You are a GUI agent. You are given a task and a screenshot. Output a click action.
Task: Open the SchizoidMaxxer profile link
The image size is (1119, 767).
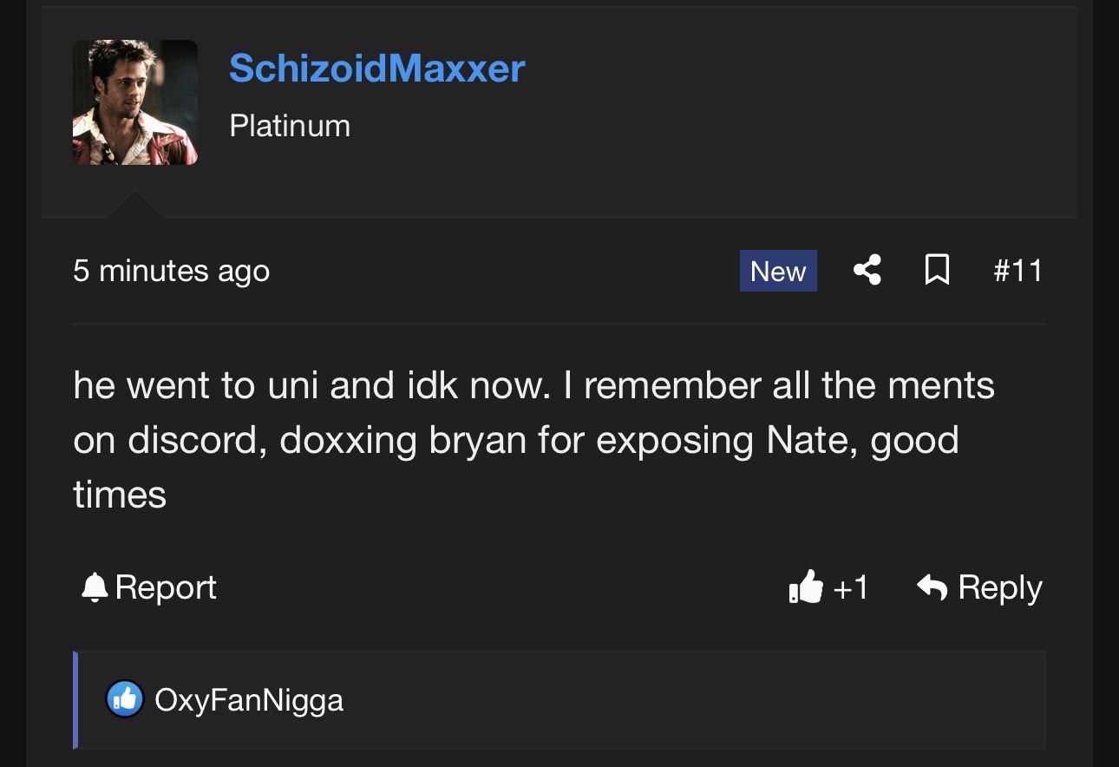pyautogui.click(x=376, y=68)
